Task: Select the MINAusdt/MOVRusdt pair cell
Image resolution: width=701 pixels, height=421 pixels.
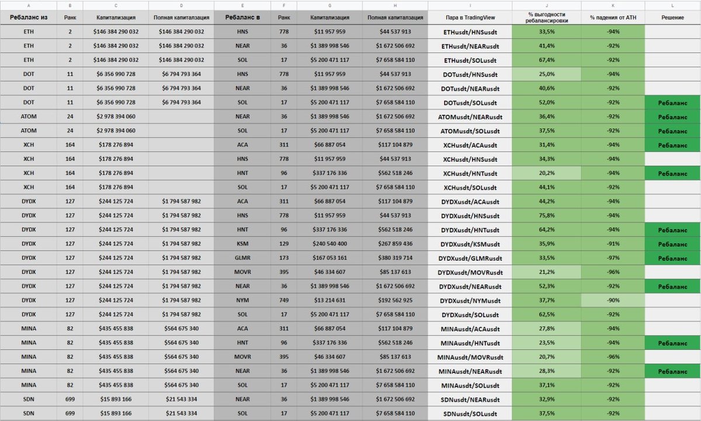Action: point(470,357)
